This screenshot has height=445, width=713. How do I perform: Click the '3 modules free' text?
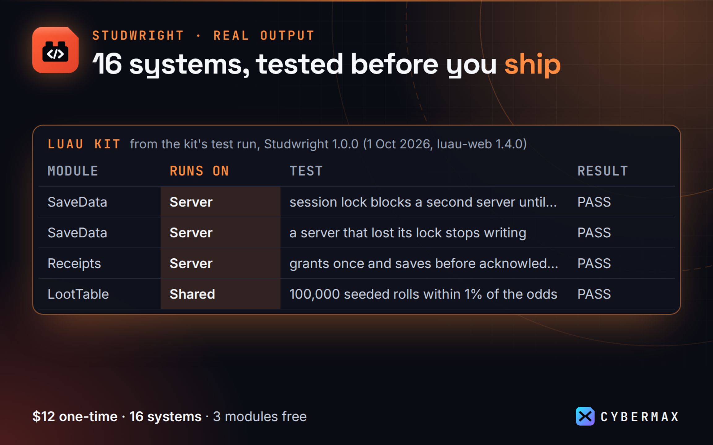click(x=260, y=416)
